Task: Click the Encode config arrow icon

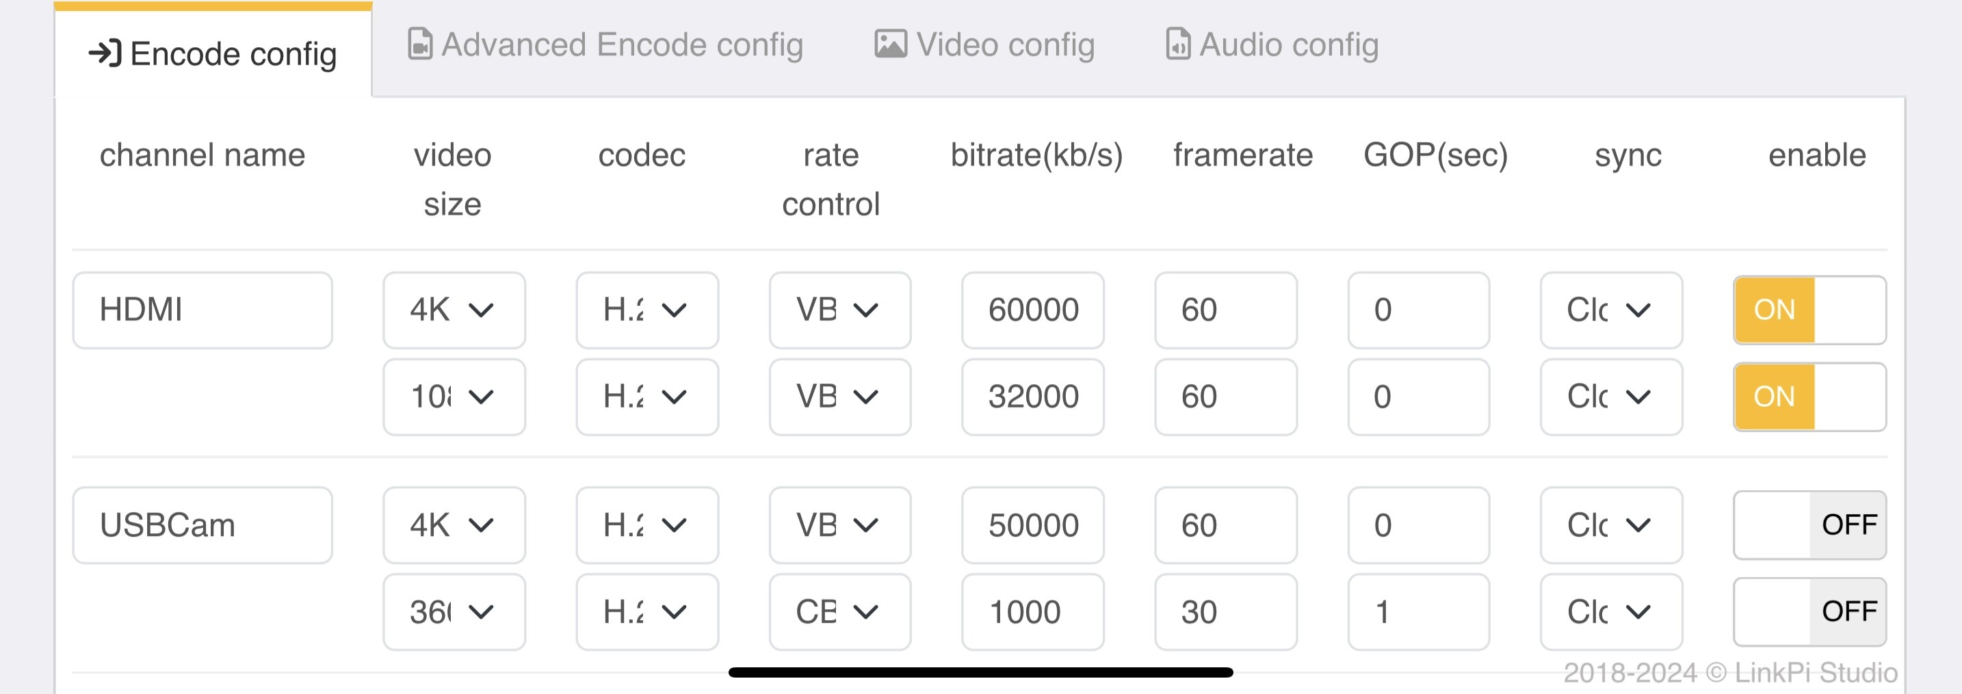Action: click(x=105, y=53)
